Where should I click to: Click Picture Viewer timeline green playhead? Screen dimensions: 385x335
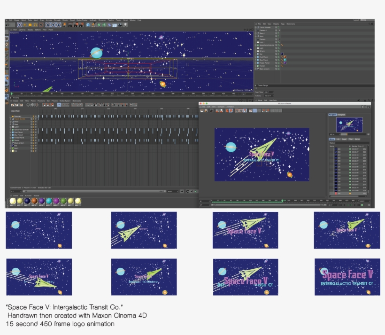[282, 201]
